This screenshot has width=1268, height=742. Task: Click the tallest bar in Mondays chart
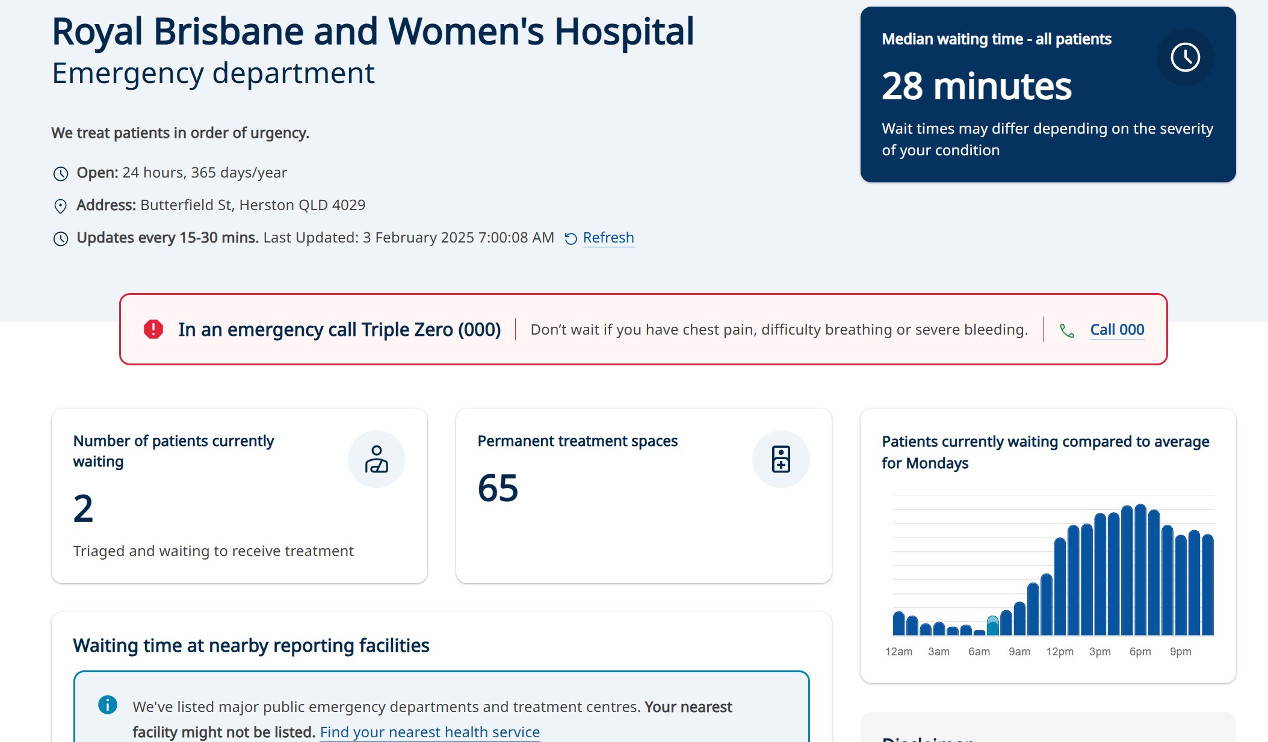pyautogui.click(x=1140, y=569)
